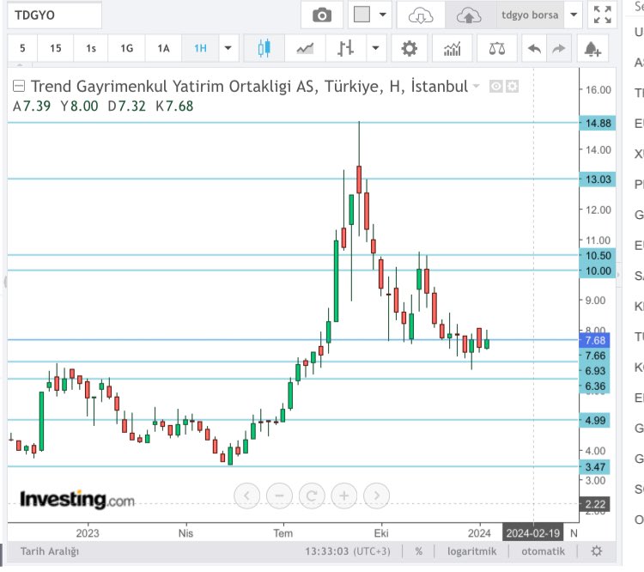Screen dimensions: 644x572
Task: Select the 1A monthly interval
Action: click(x=163, y=48)
